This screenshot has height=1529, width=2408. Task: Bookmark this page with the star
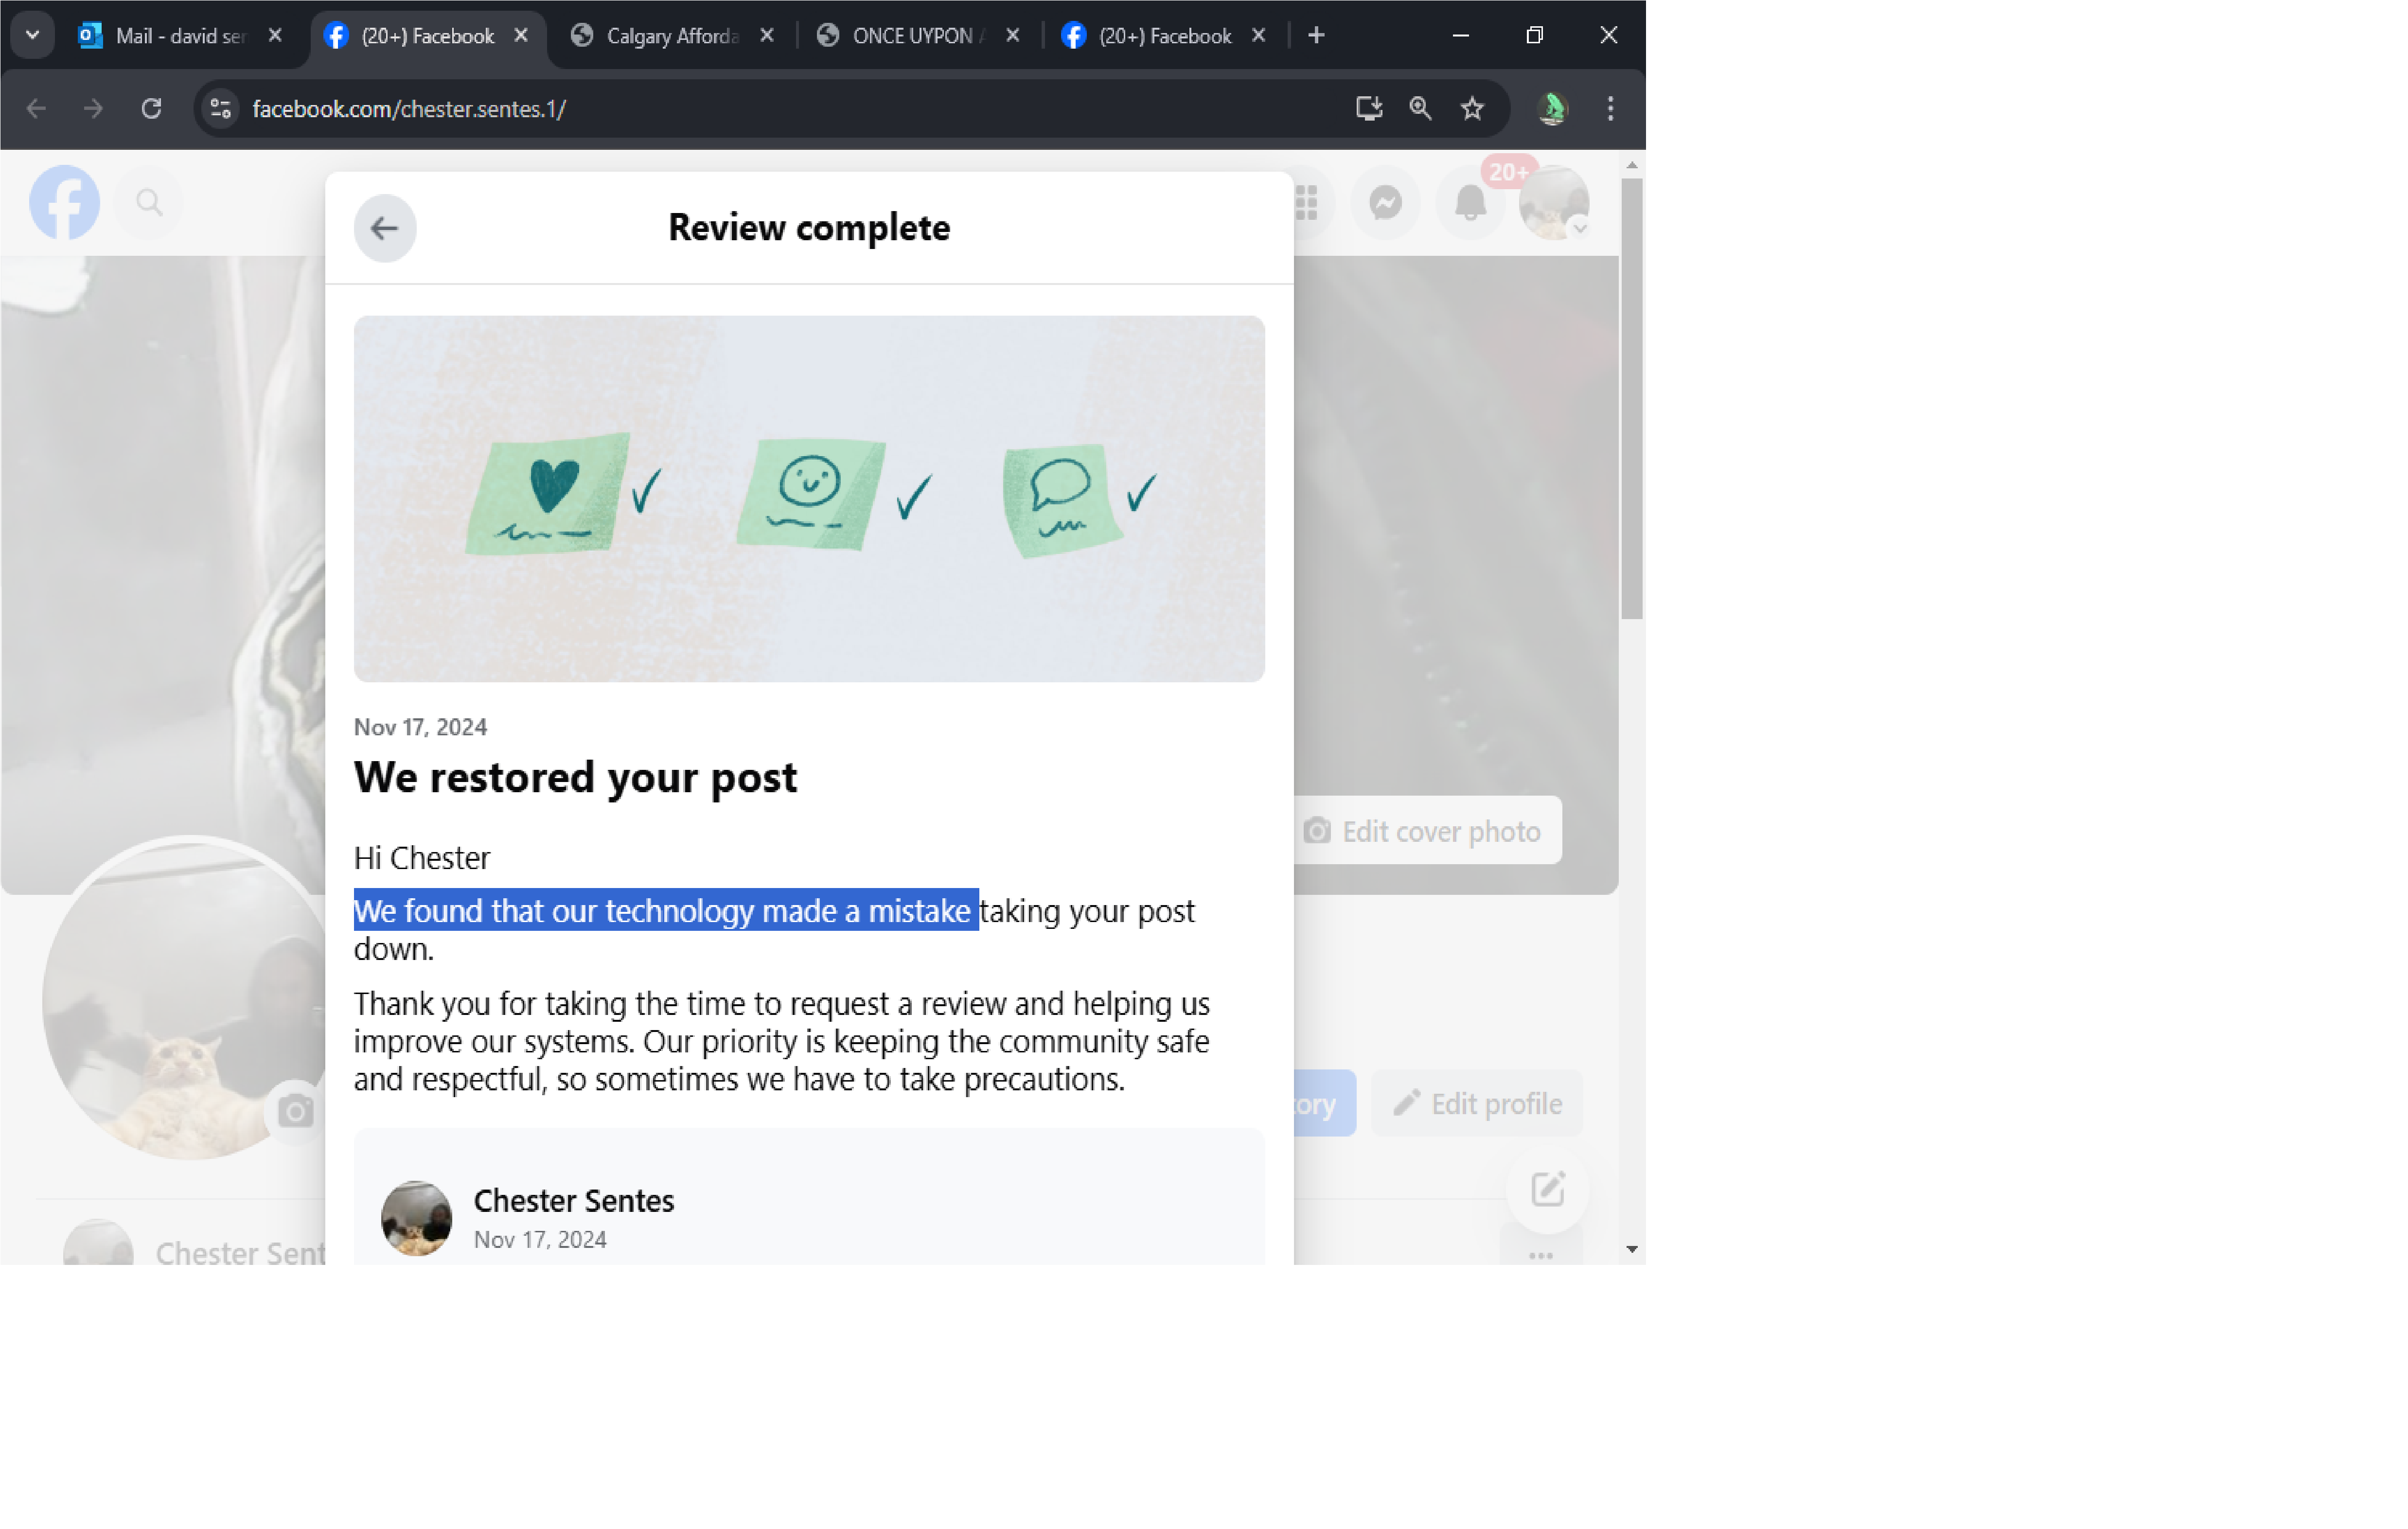[x=1472, y=108]
